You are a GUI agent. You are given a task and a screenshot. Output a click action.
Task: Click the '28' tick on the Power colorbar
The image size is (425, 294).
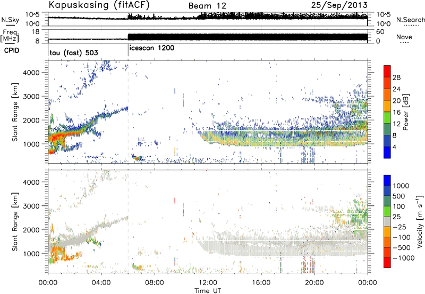click(396, 77)
